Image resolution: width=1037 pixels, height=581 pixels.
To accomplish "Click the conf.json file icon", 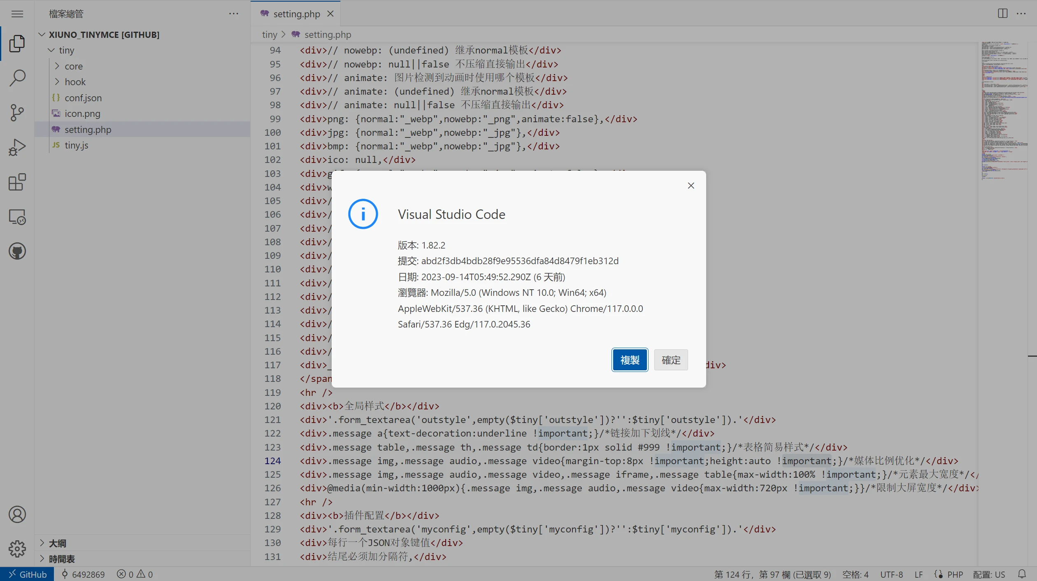I will click(56, 98).
